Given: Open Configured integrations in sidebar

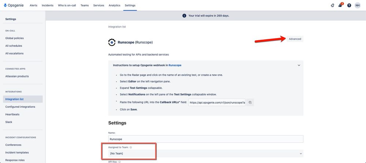Looking at the screenshot, I should click(20, 107).
